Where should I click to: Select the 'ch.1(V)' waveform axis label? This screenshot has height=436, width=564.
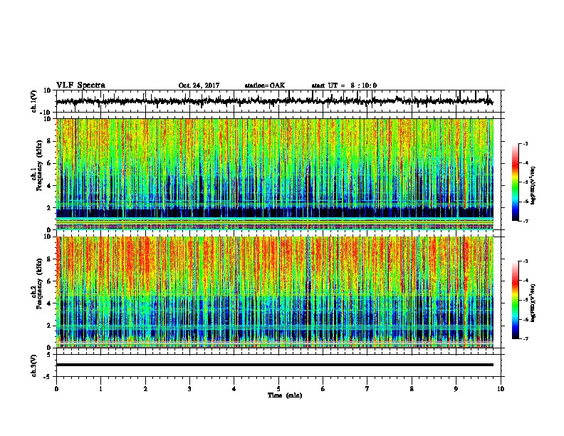pyautogui.click(x=34, y=101)
